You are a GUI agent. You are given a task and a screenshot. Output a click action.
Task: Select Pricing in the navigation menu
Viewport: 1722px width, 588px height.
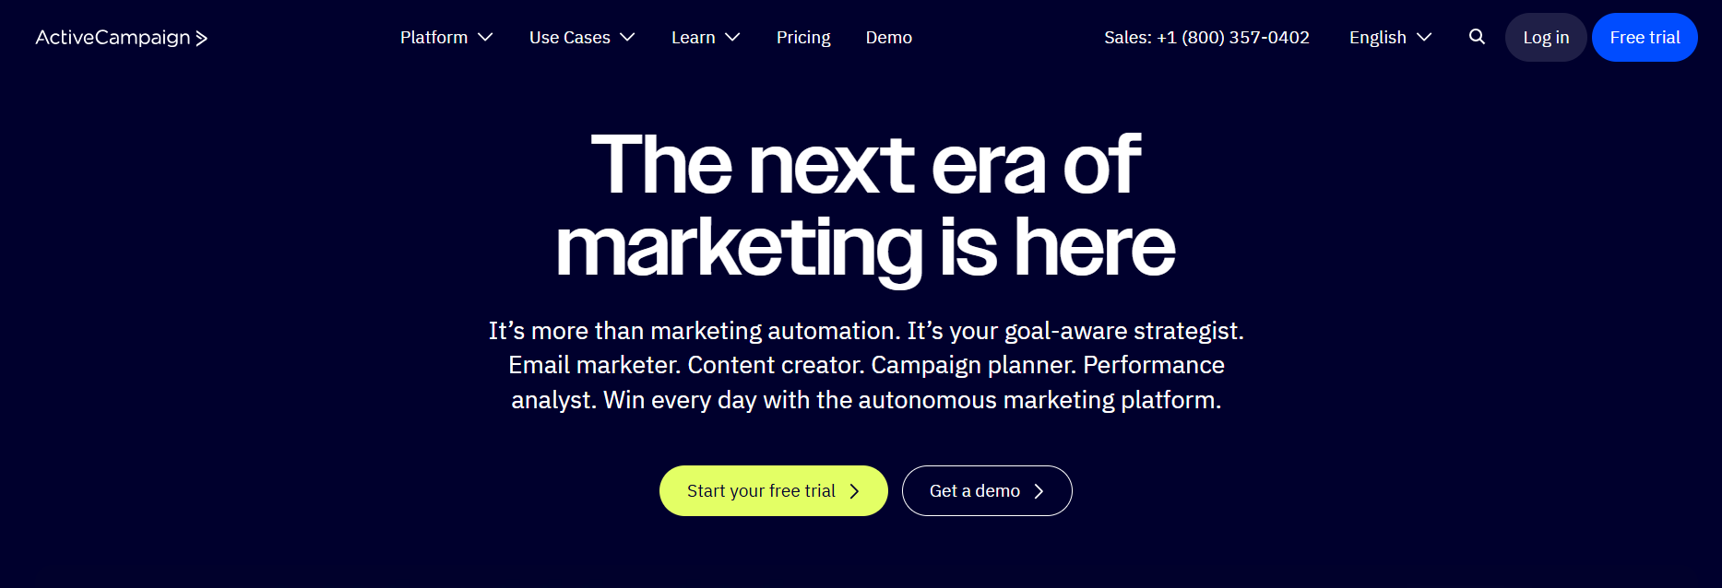pos(803,37)
